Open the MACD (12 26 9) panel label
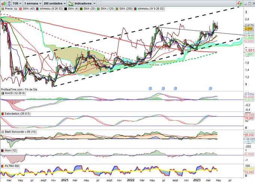Image resolution: width=255 pixels, height=182 pixels. pyautogui.click(x=15, y=93)
